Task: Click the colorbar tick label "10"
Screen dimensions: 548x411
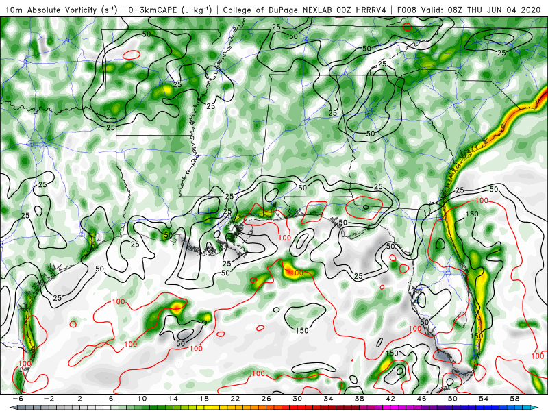Action: 142,399
